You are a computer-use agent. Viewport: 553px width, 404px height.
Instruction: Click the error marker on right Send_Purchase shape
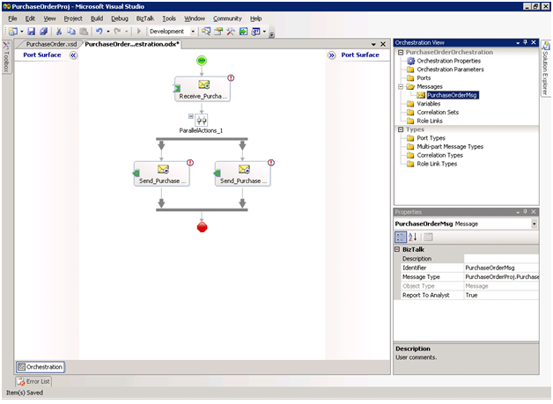coord(271,163)
